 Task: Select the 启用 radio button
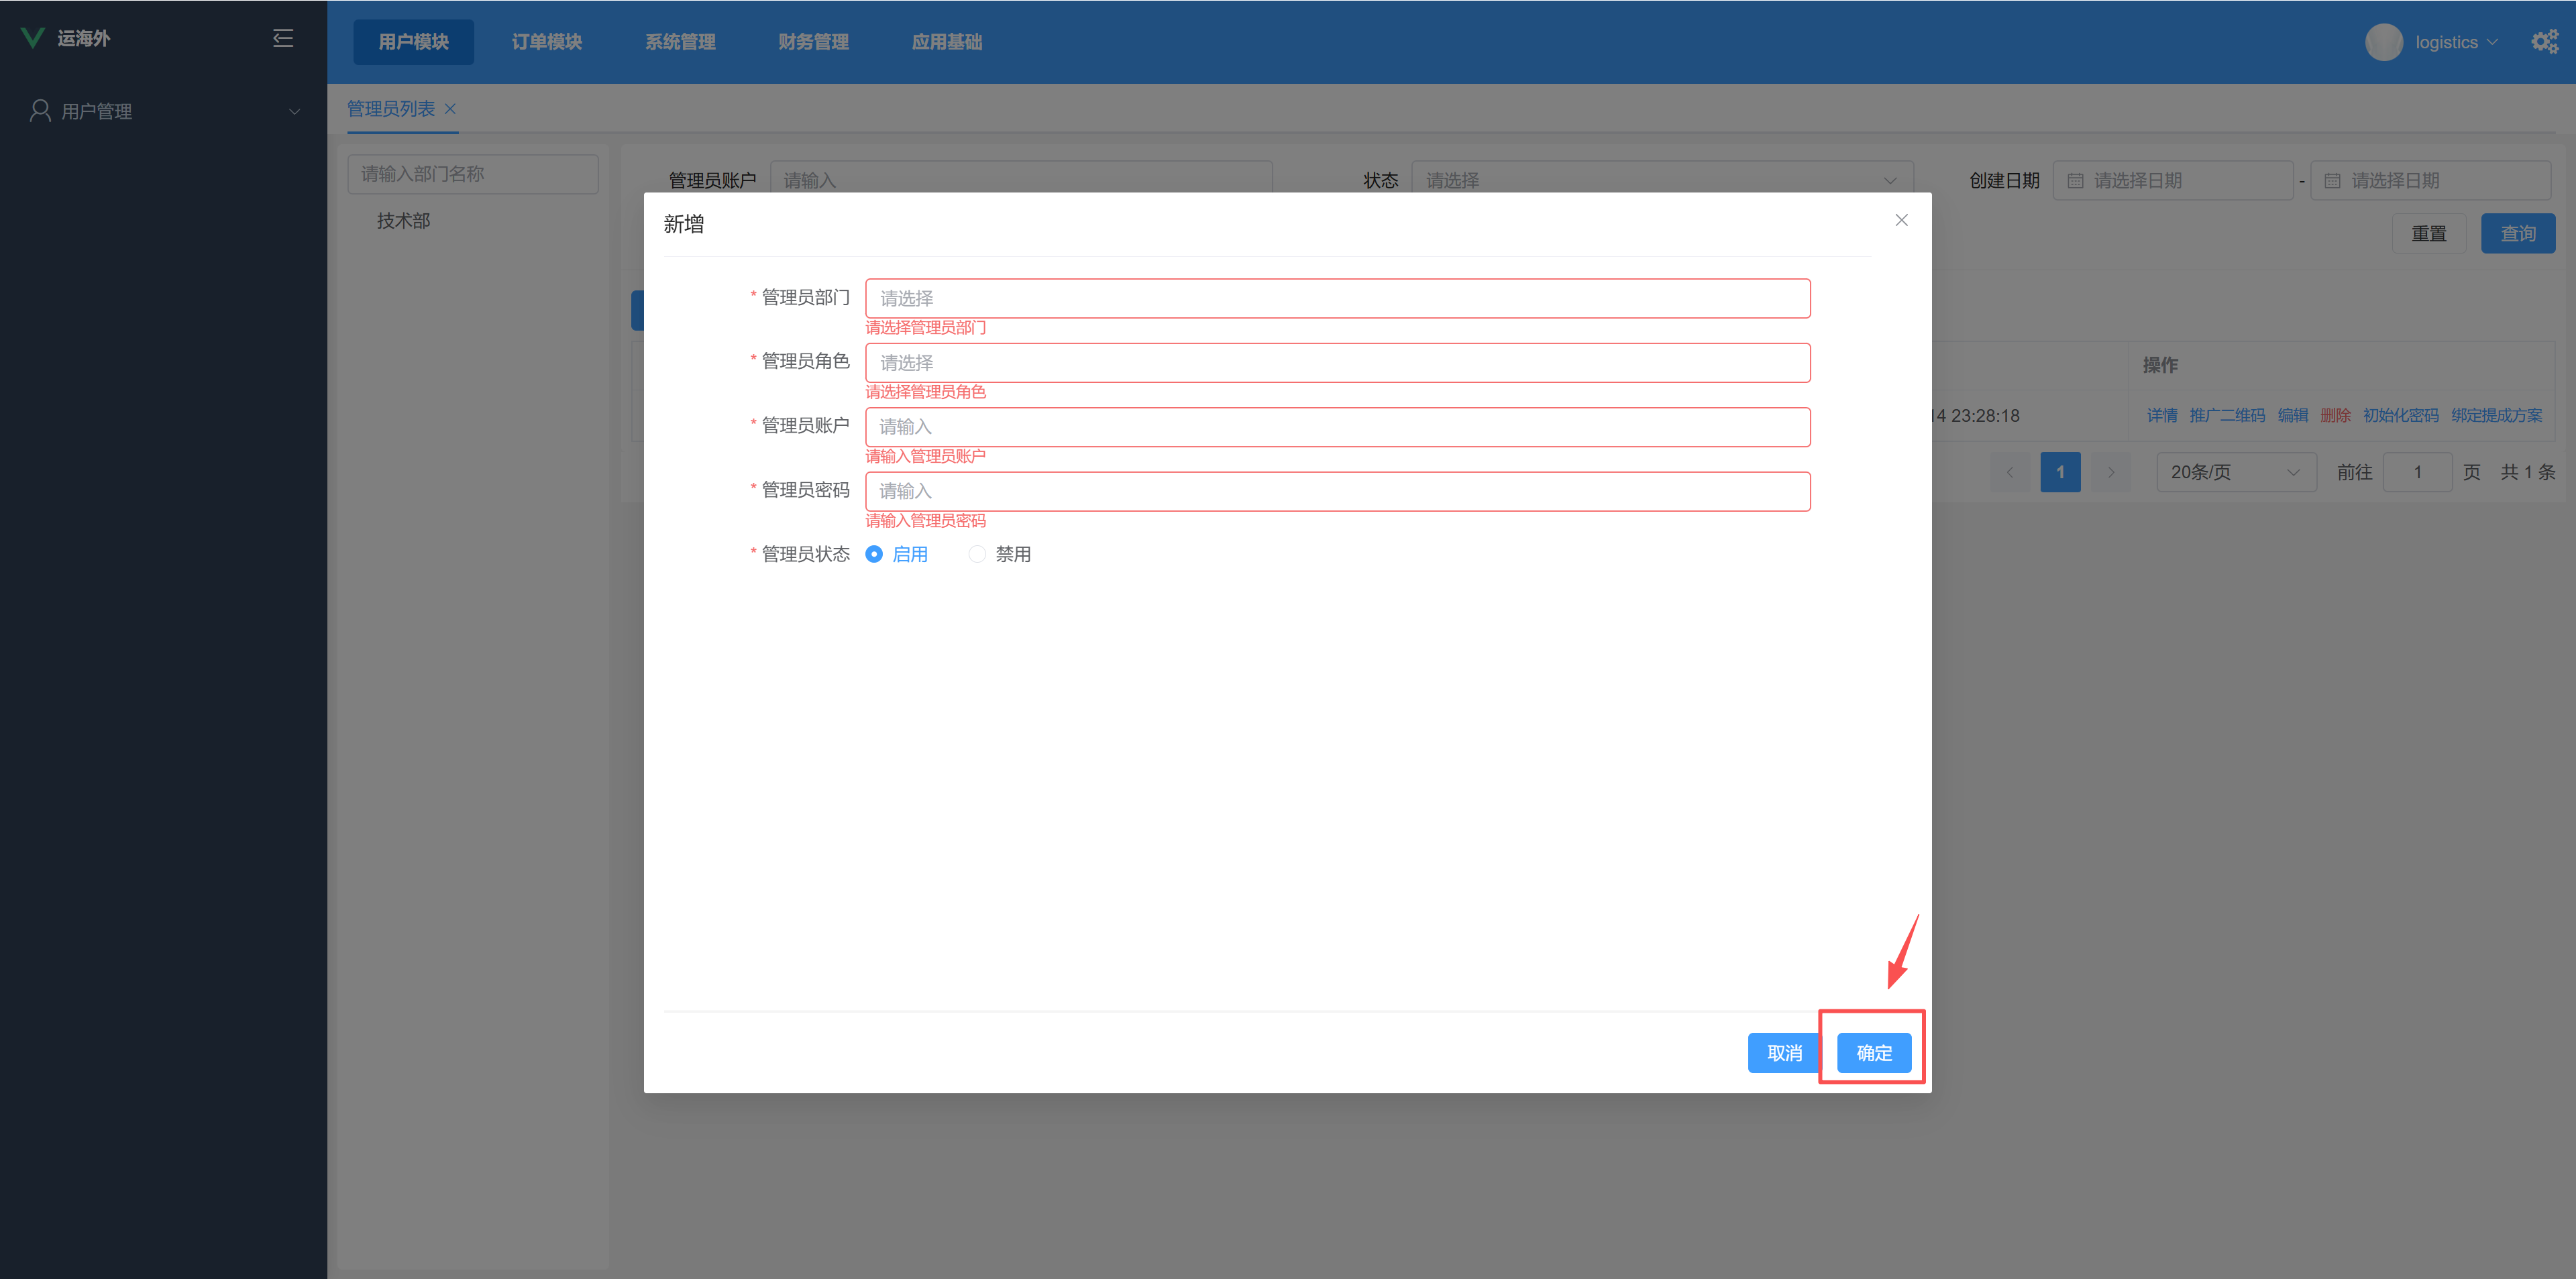(x=874, y=554)
